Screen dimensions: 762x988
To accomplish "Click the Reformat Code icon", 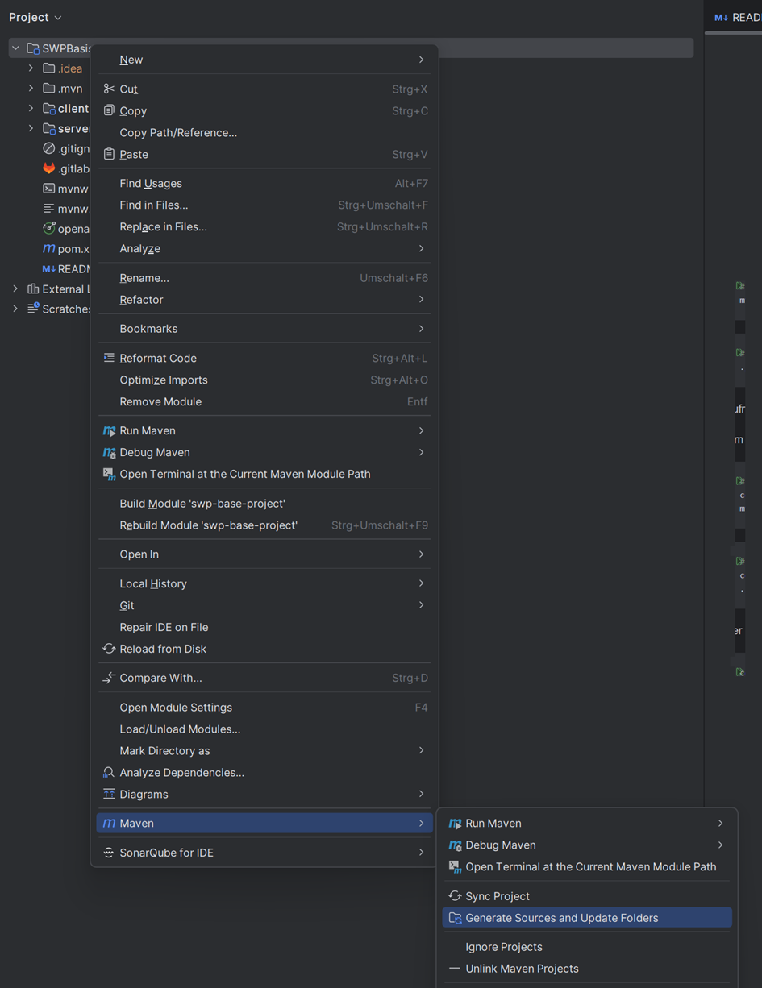I will pyautogui.click(x=109, y=358).
